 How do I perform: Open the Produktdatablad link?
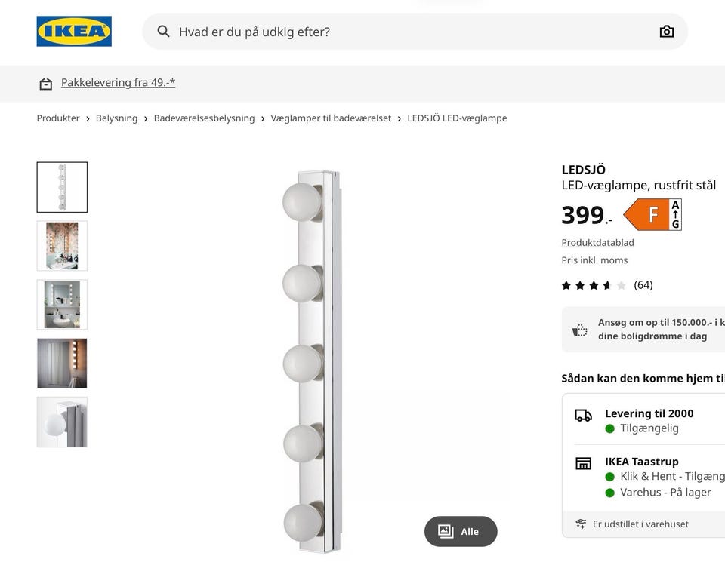[597, 243]
